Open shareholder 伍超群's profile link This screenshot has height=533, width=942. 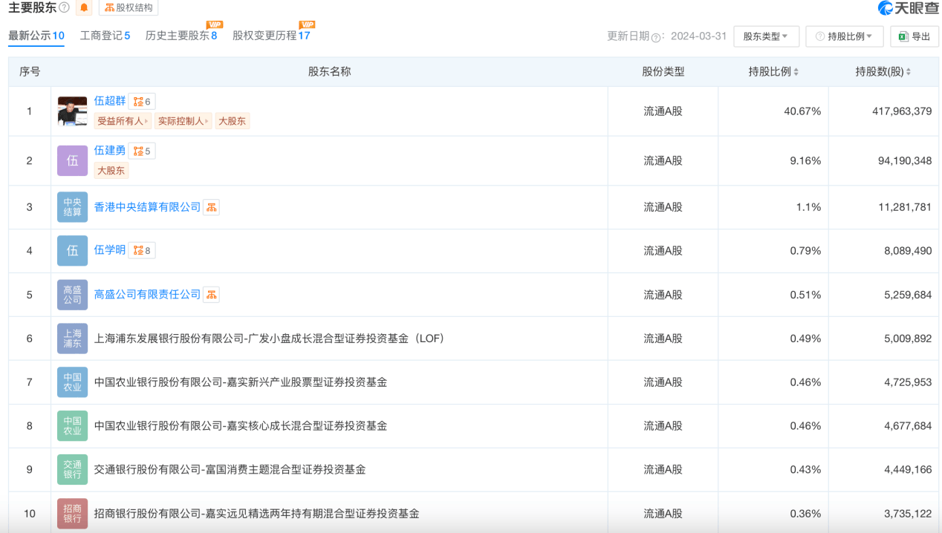point(110,101)
